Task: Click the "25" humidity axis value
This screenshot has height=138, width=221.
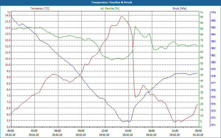Action: coord(202,98)
